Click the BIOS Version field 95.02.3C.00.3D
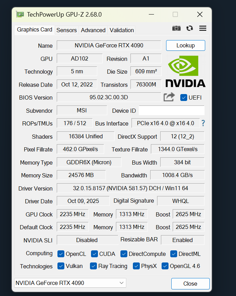The image size is (236, 296). pyautogui.click(x=109, y=97)
